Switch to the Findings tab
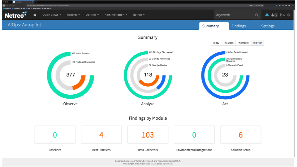This screenshot has width=297, height=167. (x=239, y=26)
